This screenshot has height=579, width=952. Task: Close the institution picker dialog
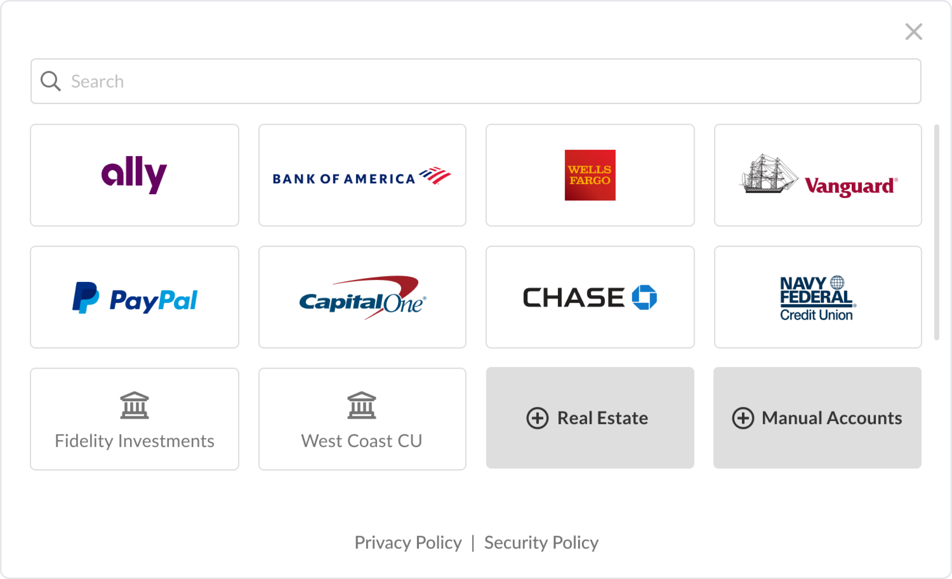(x=913, y=32)
